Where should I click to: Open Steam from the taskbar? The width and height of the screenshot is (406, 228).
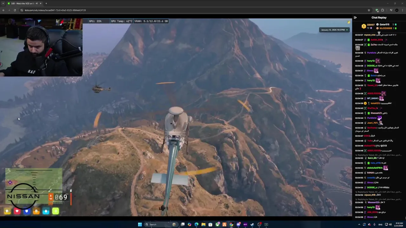tap(252, 225)
